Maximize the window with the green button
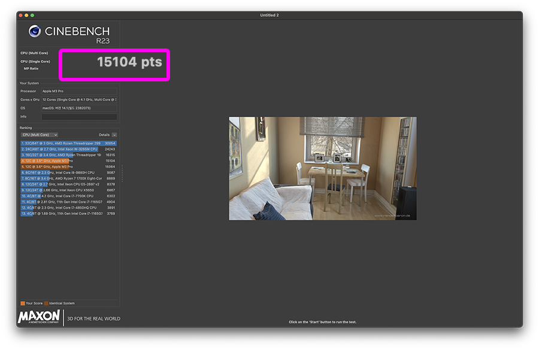The height and width of the screenshot is (349, 539). pos(32,15)
